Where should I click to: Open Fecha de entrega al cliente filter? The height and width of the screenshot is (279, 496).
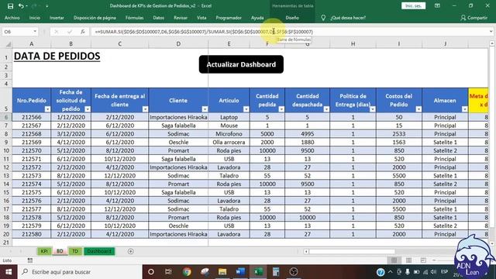pyautogui.click(x=145, y=109)
